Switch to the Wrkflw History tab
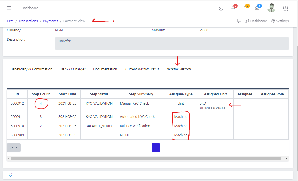The width and height of the screenshot is (298, 181). click(x=179, y=69)
